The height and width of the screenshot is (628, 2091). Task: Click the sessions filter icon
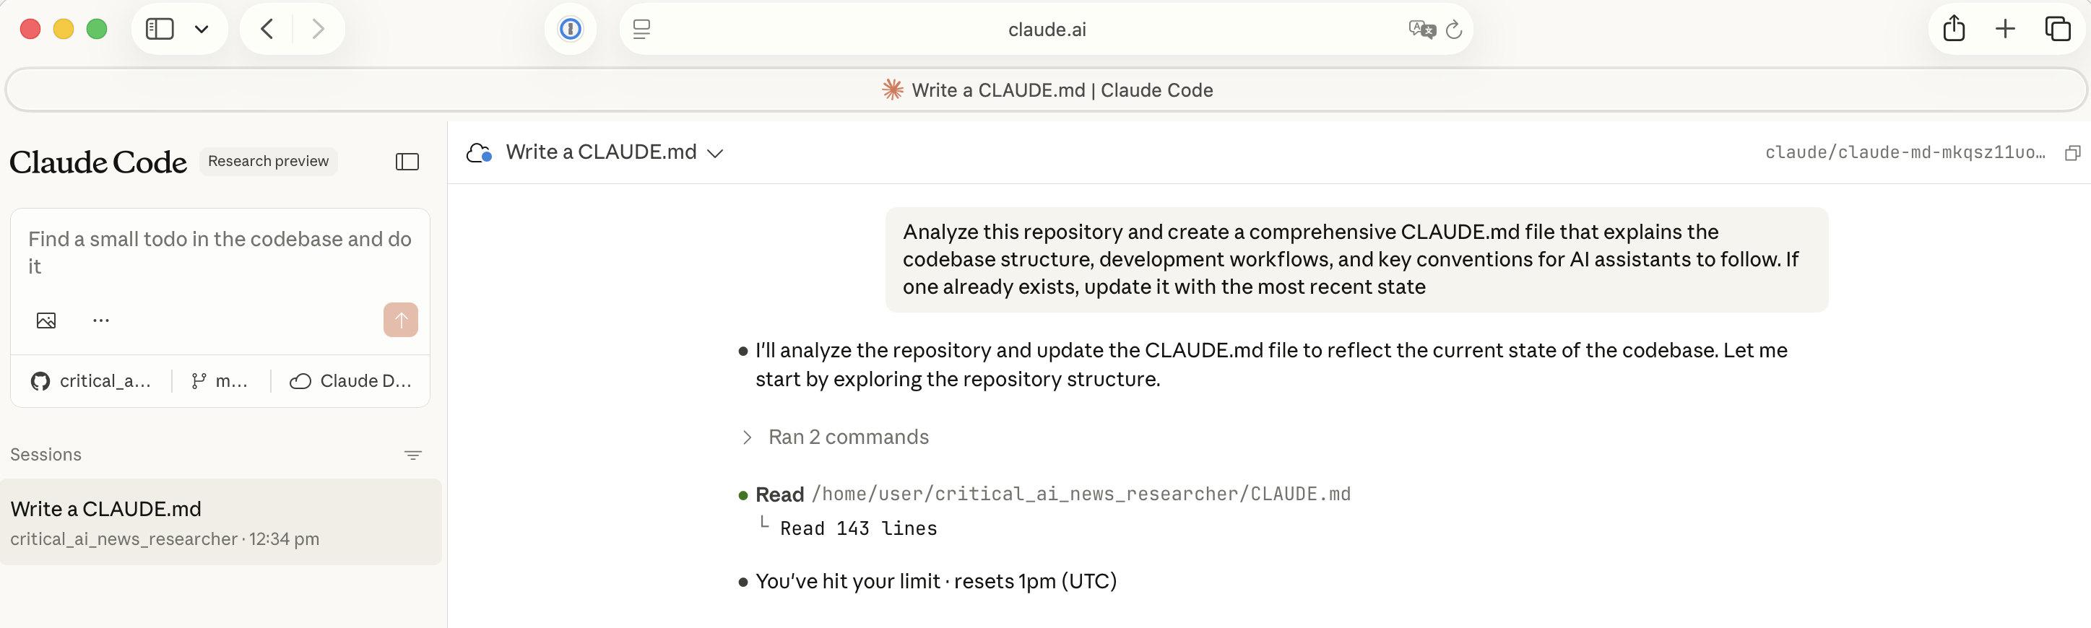(412, 455)
